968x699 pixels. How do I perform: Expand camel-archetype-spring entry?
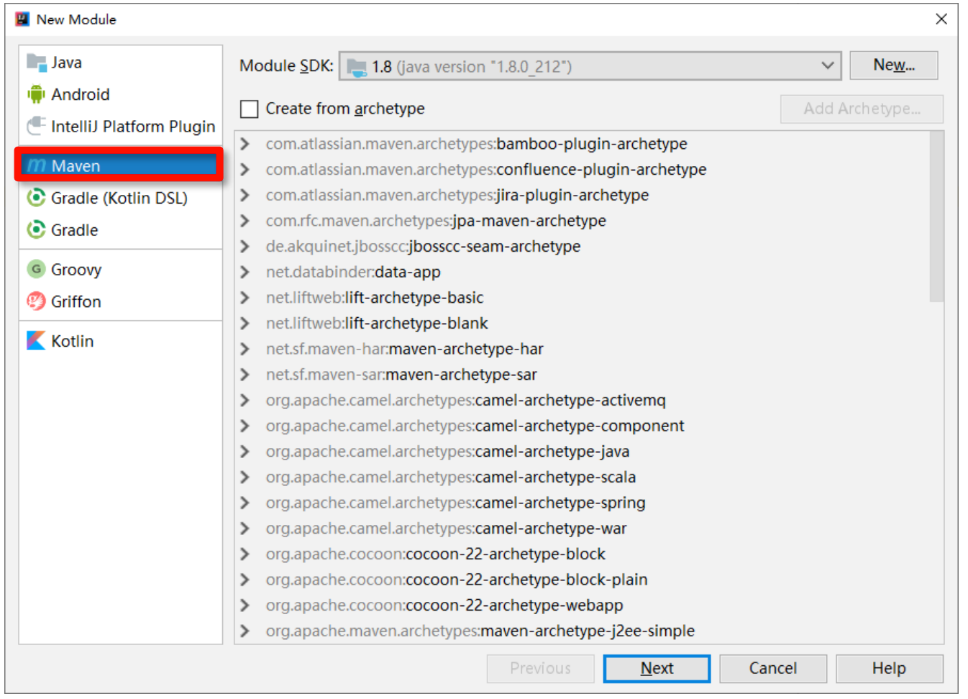245,503
